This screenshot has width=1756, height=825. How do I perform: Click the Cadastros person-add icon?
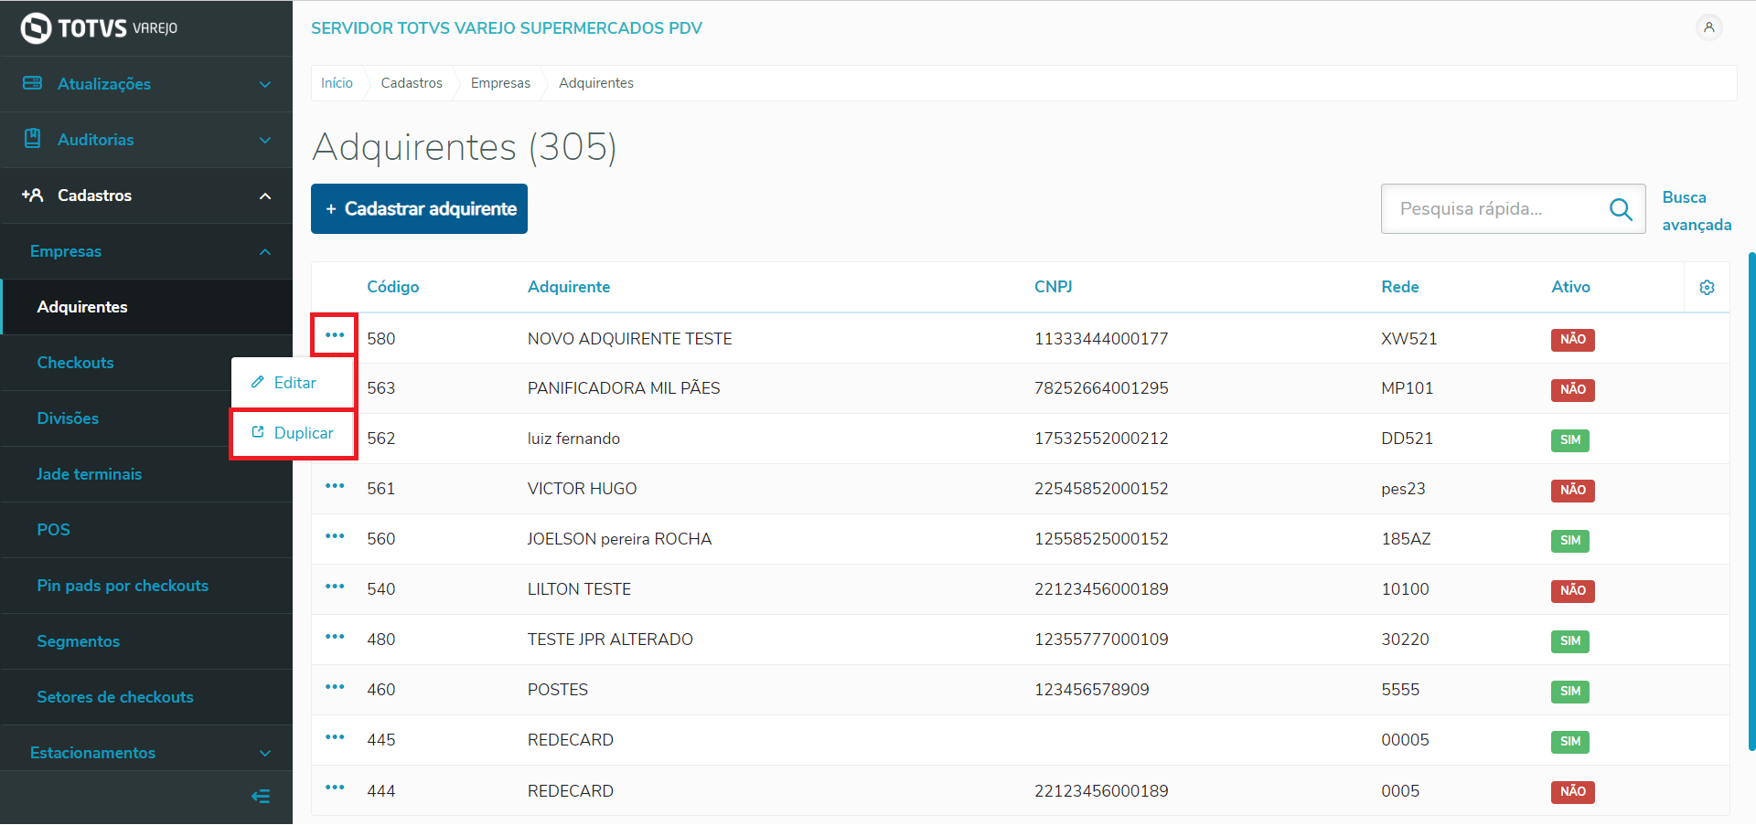(x=33, y=195)
